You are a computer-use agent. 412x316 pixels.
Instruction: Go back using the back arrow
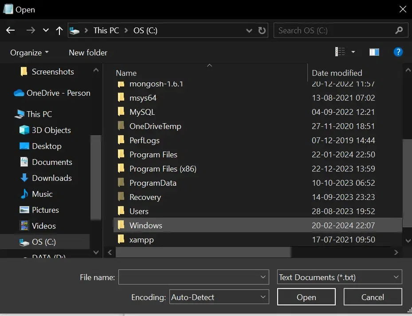10,30
